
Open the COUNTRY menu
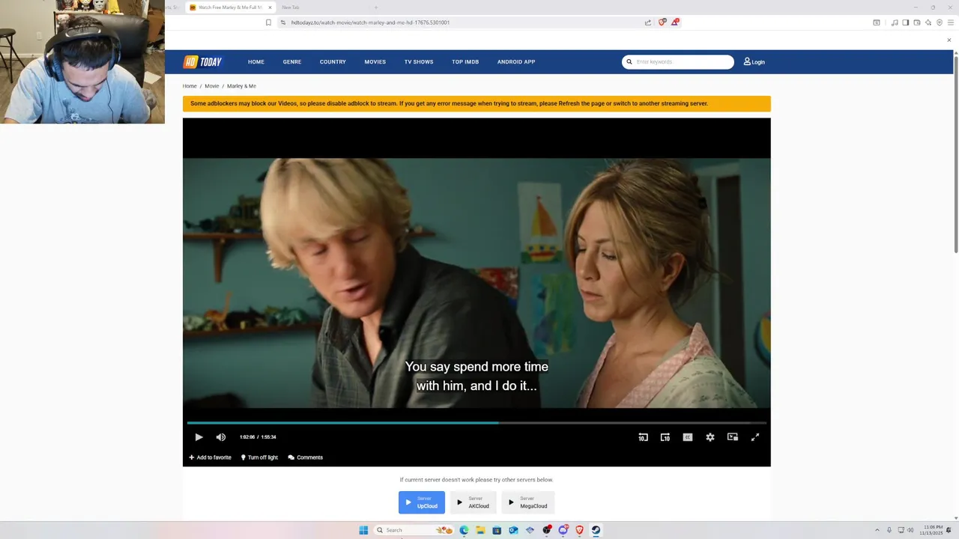point(333,62)
